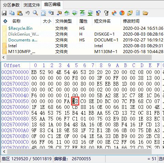Click the paste clipboard icon
The width and height of the screenshot is (164, 163).
tap(20, 13)
